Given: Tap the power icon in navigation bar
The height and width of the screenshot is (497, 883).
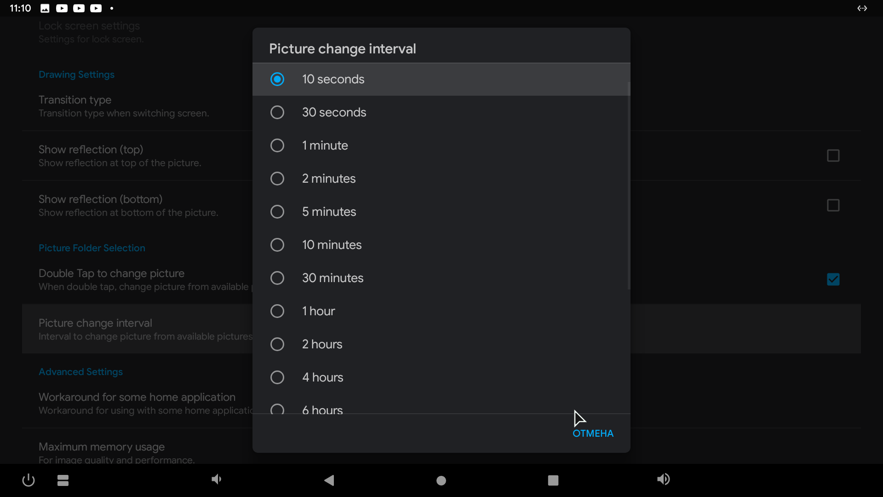Looking at the screenshot, I should [29, 480].
